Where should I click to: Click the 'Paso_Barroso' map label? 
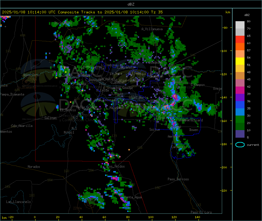178,179
